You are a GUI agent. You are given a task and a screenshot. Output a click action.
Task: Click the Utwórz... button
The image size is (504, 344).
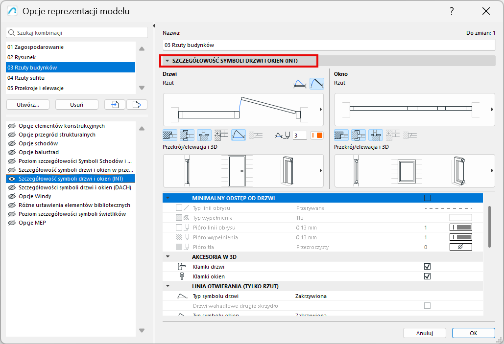[27, 104]
